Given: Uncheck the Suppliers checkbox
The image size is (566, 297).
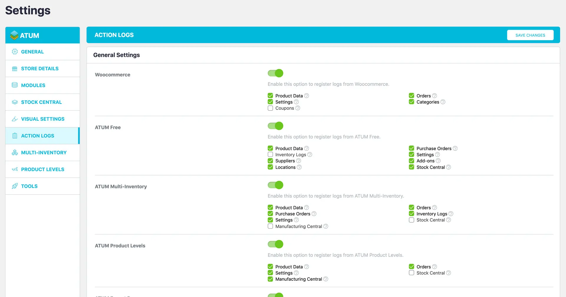Looking at the screenshot, I should [x=270, y=161].
